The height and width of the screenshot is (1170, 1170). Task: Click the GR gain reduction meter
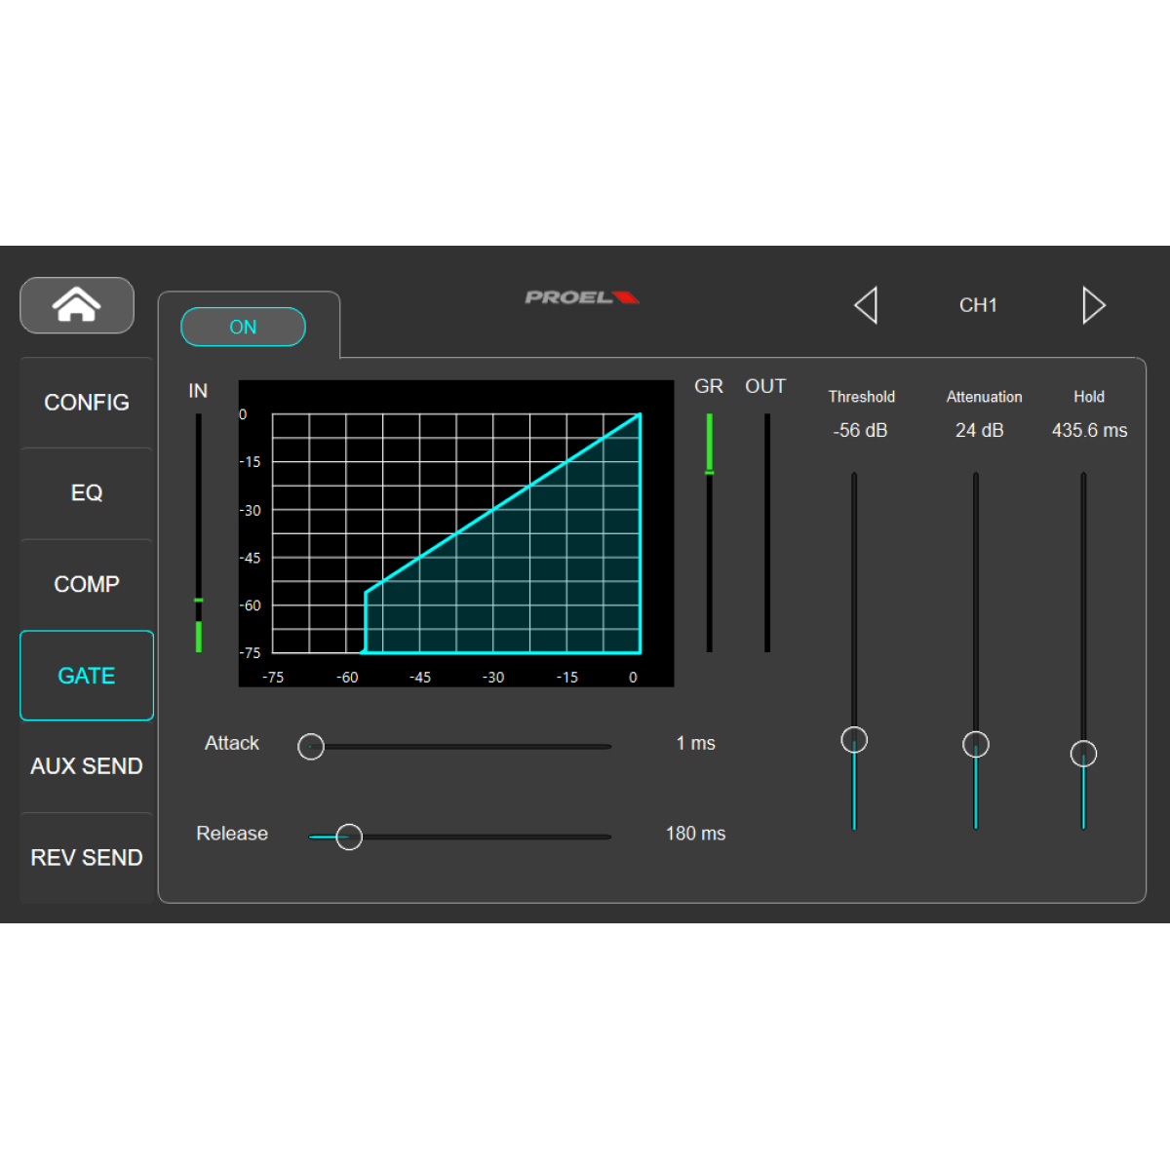click(x=709, y=531)
